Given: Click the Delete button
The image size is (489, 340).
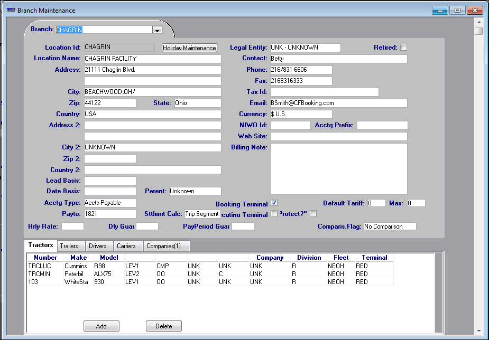Looking at the screenshot, I should click(x=163, y=326).
